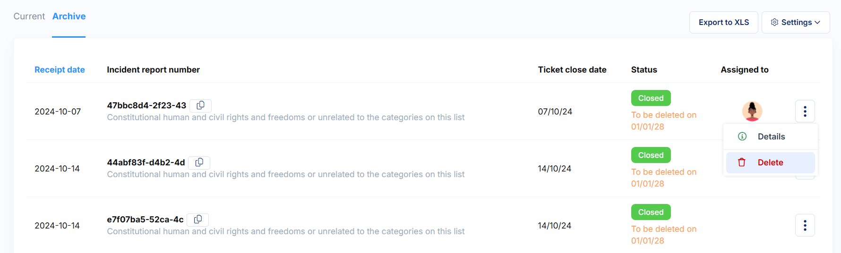Choose Delete from the context menu

point(771,163)
